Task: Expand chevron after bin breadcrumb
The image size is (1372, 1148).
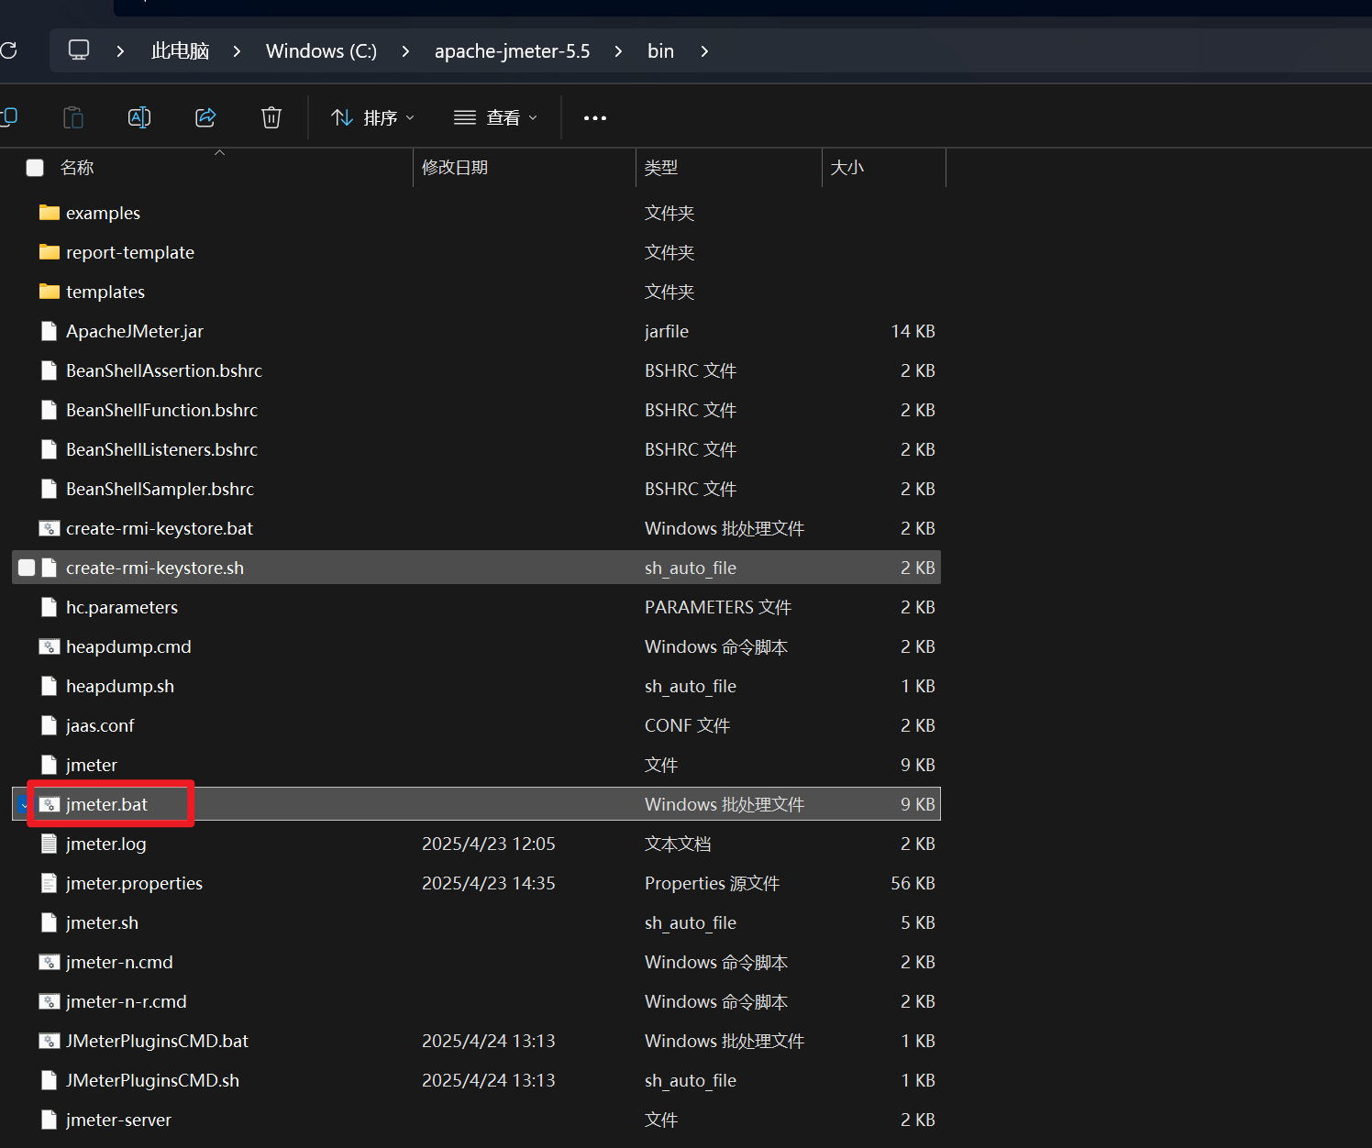Action: pos(704,51)
